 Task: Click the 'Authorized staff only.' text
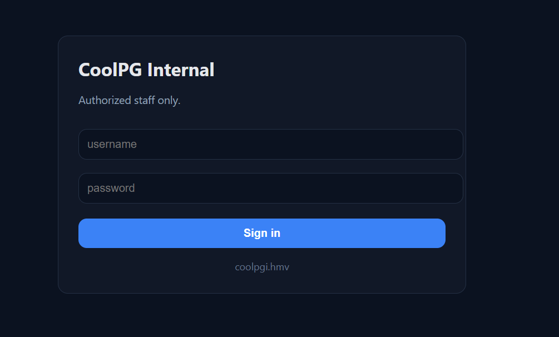pos(130,101)
